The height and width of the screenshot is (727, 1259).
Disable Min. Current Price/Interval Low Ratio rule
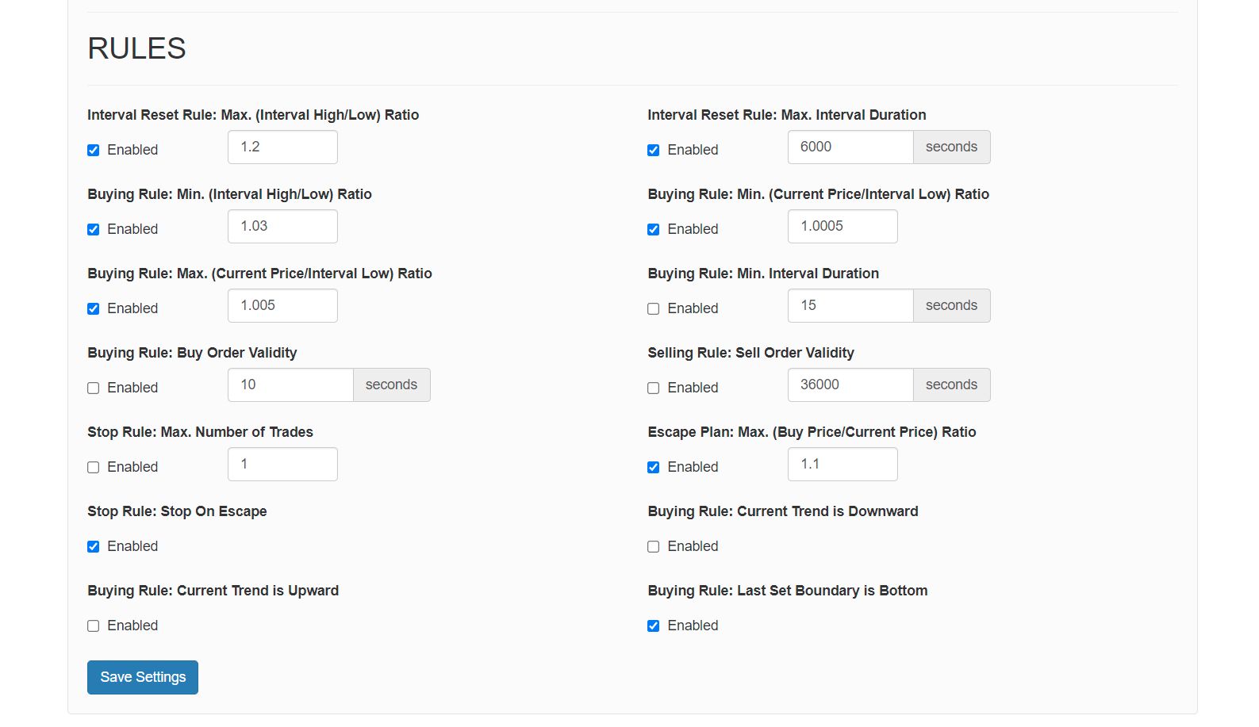pyautogui.click(x=654, y=229)
